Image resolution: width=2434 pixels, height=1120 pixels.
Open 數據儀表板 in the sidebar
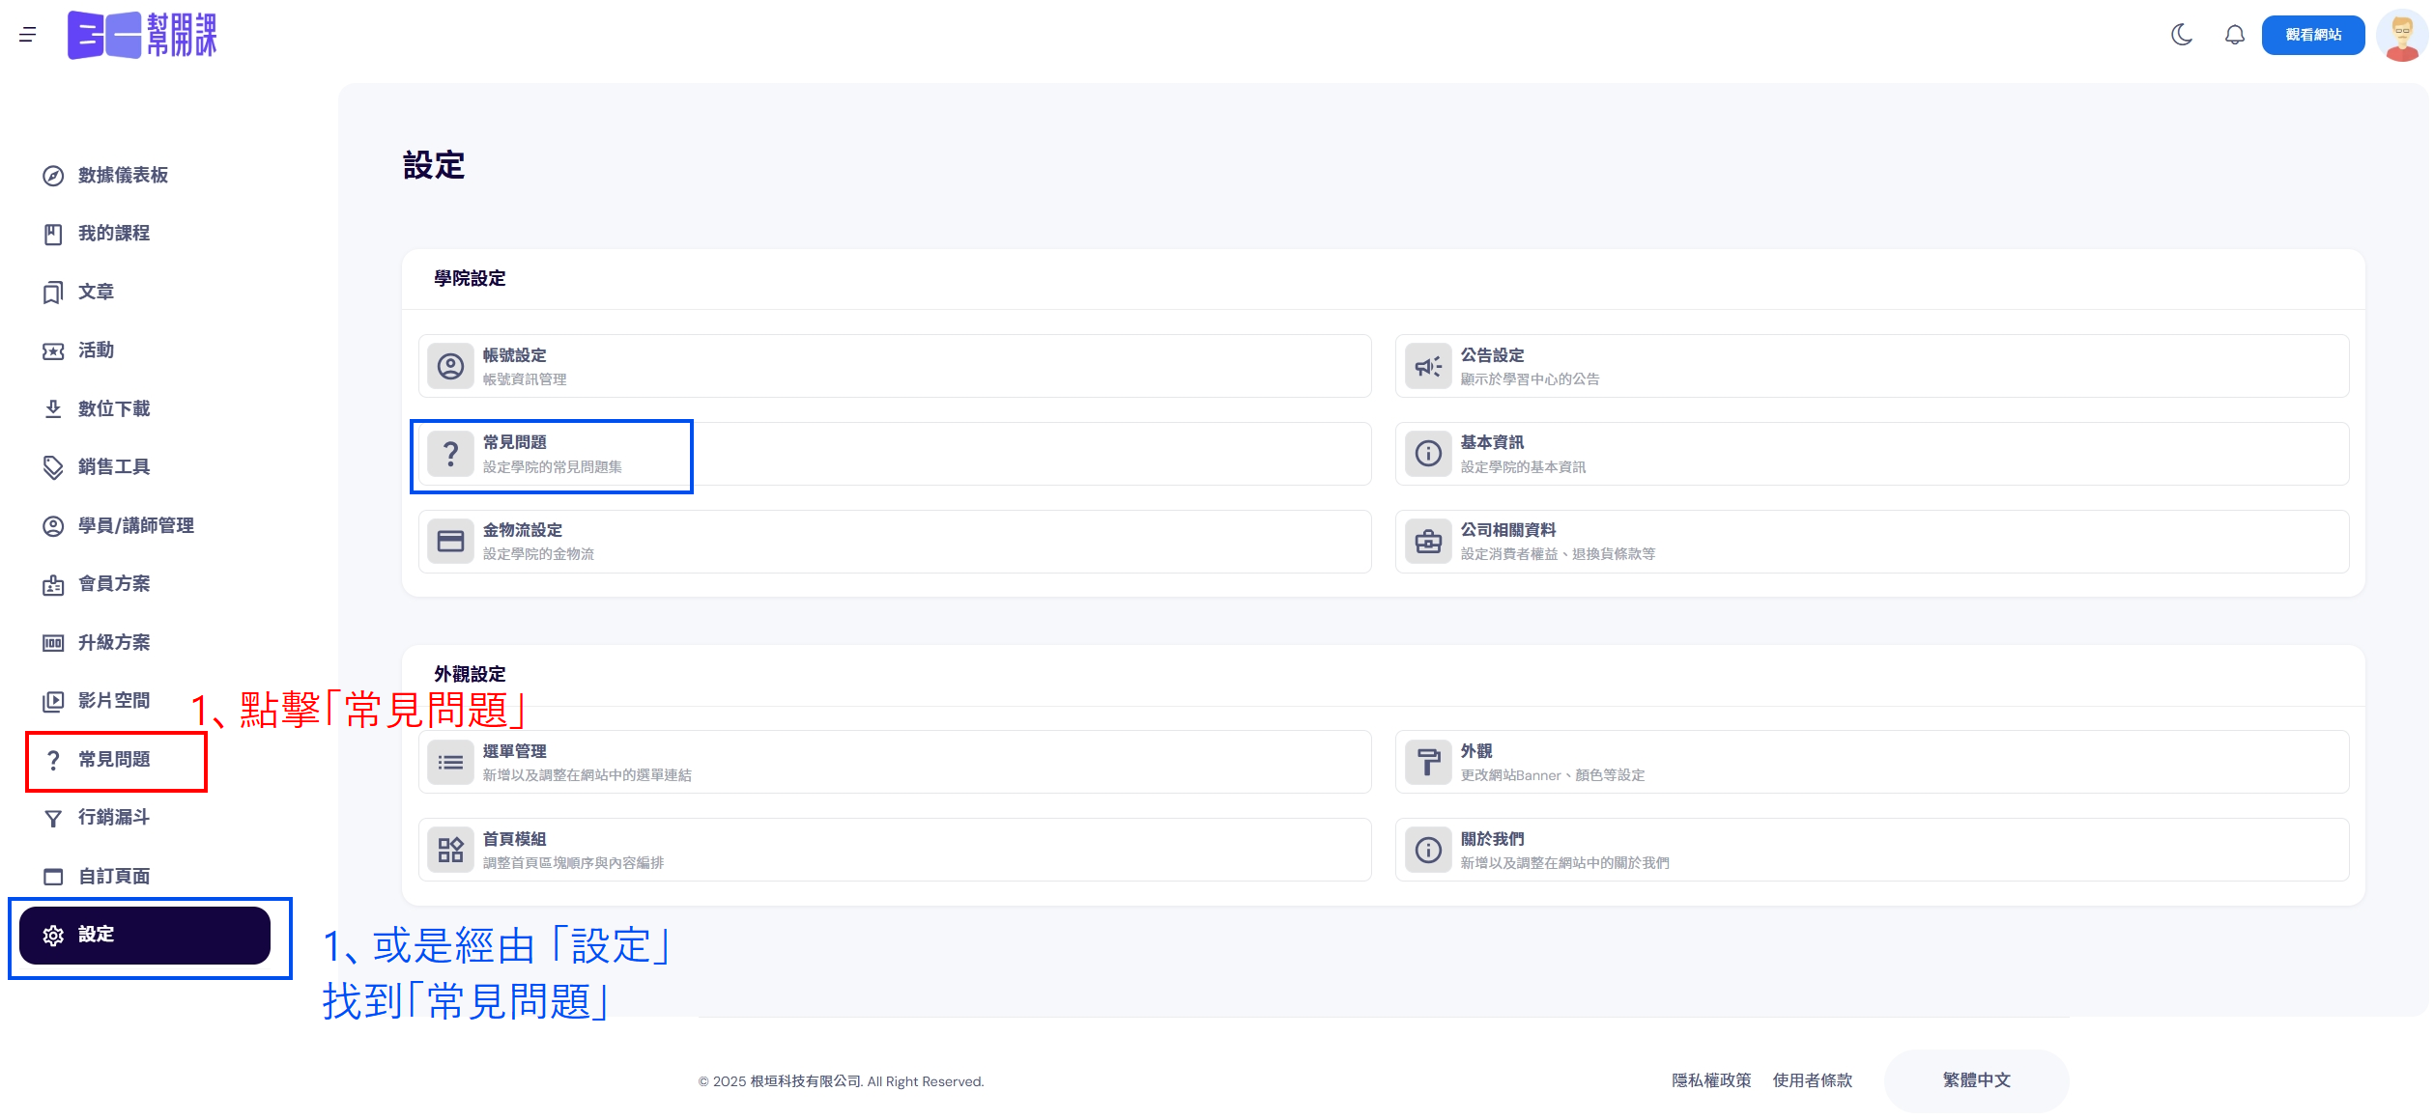point(123,175)
